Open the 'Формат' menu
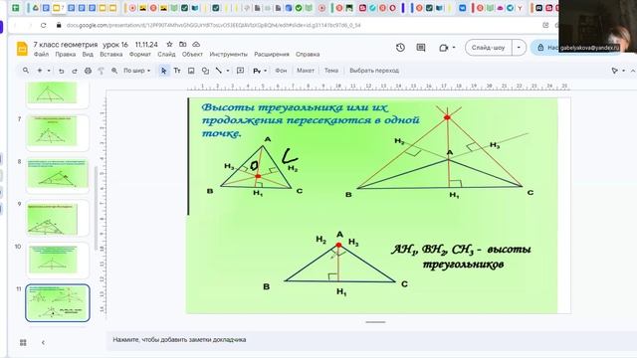Screen dimensions: 637x358 click(x=140, y=54)
